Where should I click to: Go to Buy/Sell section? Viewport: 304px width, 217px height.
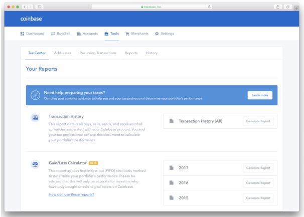(x=61, y=34)
